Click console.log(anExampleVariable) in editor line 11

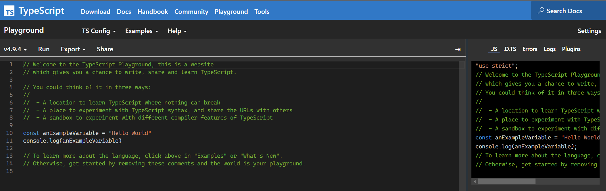[72, 141]
